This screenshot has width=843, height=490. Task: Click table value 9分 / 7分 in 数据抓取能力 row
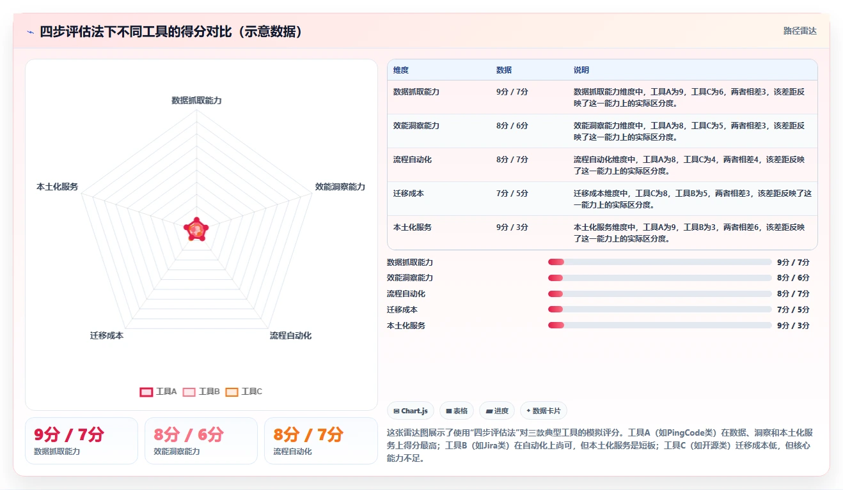pyautogui.click(x=512, y=92)
